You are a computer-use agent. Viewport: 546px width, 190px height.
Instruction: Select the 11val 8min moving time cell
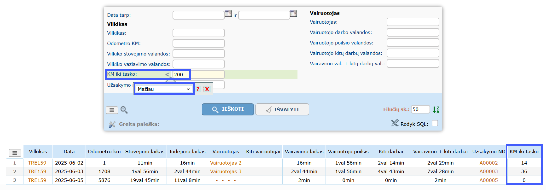(x=187, y=180)
